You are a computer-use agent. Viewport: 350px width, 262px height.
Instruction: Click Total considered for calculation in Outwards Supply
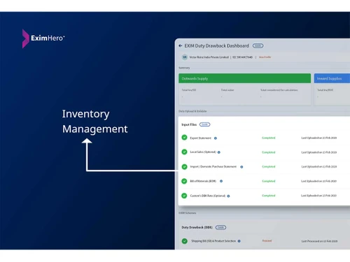click(279, 90)
